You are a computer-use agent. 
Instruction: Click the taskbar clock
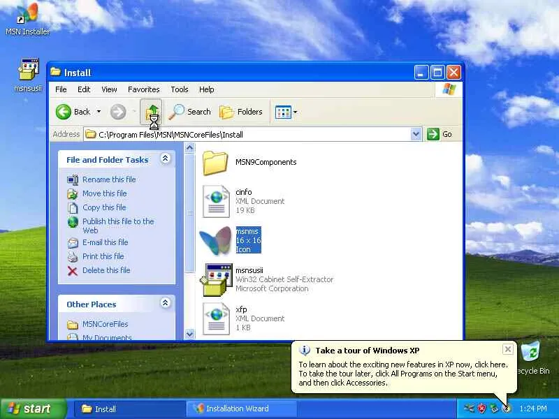coord(533,409)
